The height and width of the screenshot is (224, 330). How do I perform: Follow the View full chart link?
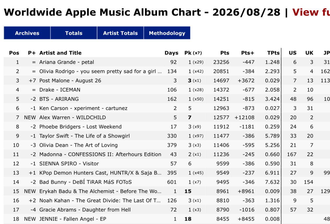click(x=311, y=12)
